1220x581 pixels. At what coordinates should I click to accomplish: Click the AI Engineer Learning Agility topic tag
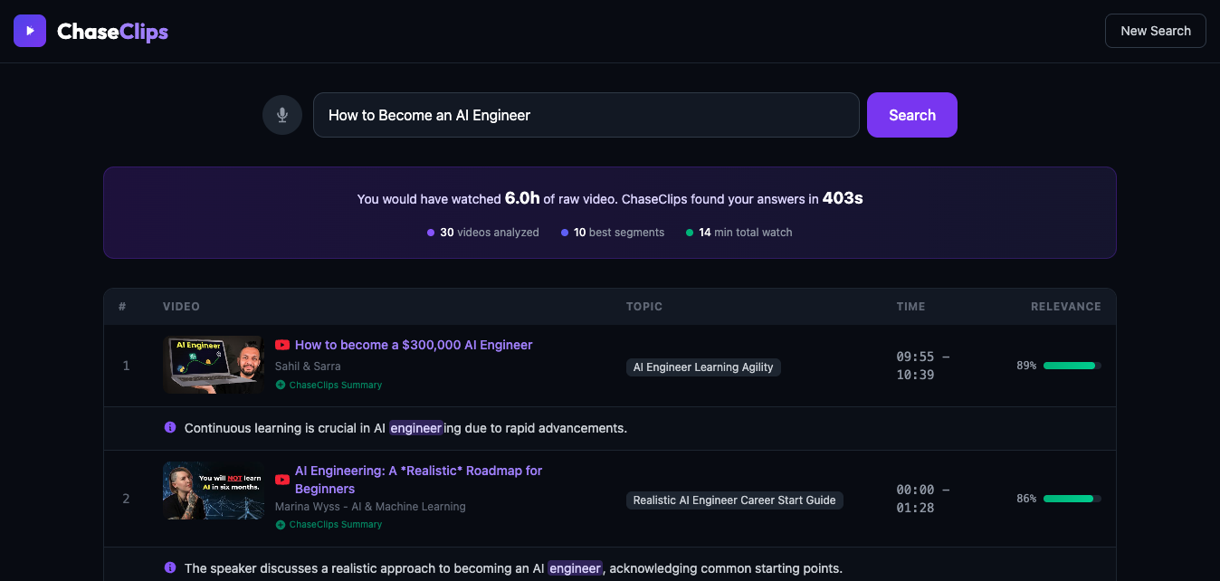click(703, 367)
